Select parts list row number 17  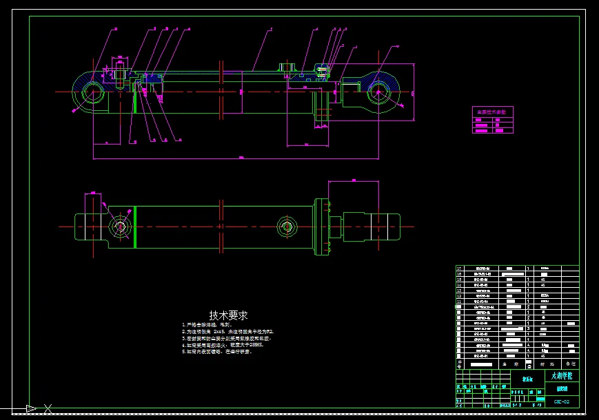click(517, 269)
